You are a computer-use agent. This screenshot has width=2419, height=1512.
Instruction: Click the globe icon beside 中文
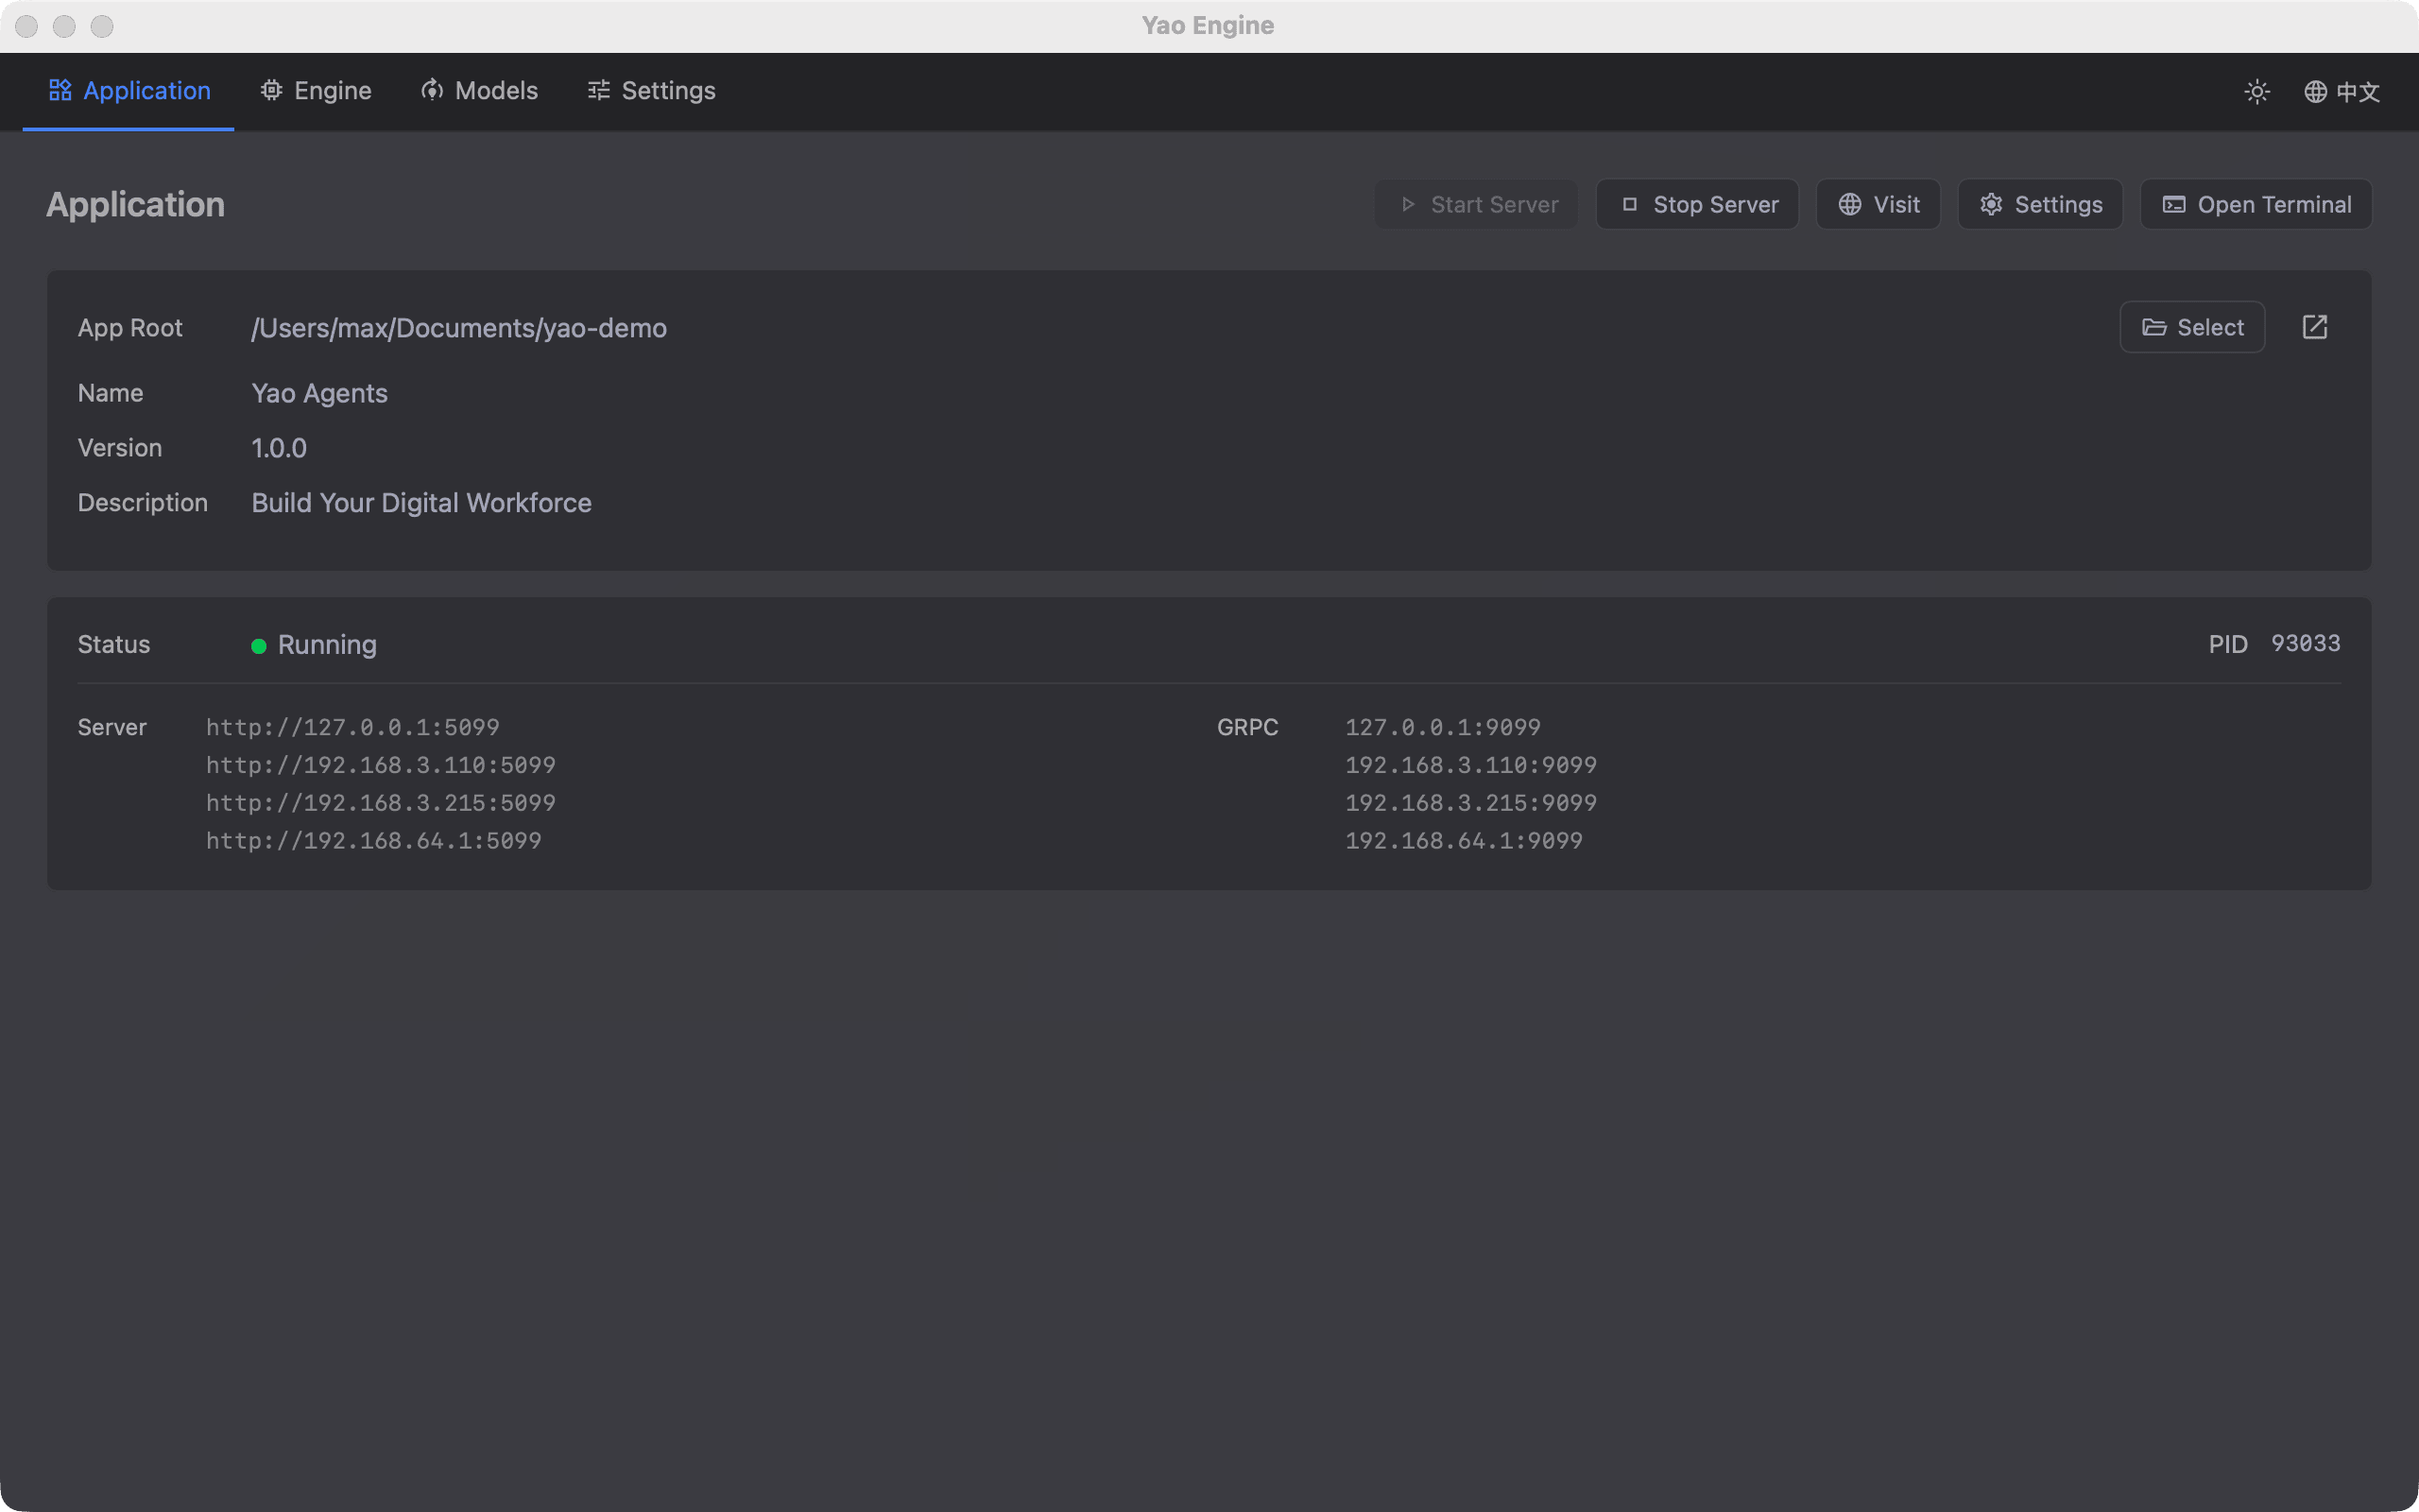[2315, 92]
